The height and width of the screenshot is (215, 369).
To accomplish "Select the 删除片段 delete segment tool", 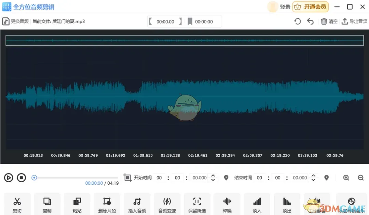I will (107, 204).
